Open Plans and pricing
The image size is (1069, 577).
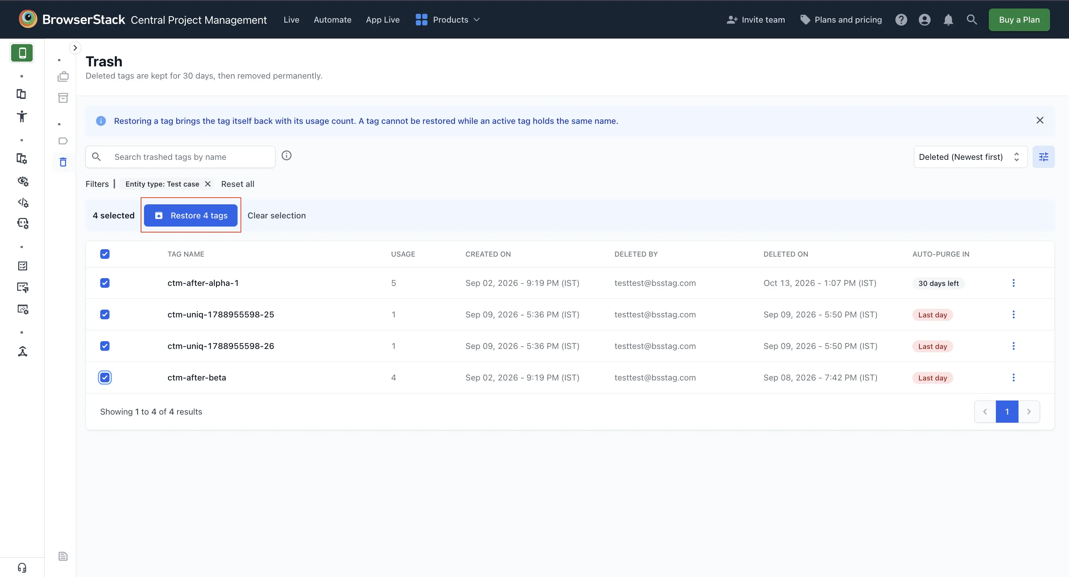[x=841, y=20]
